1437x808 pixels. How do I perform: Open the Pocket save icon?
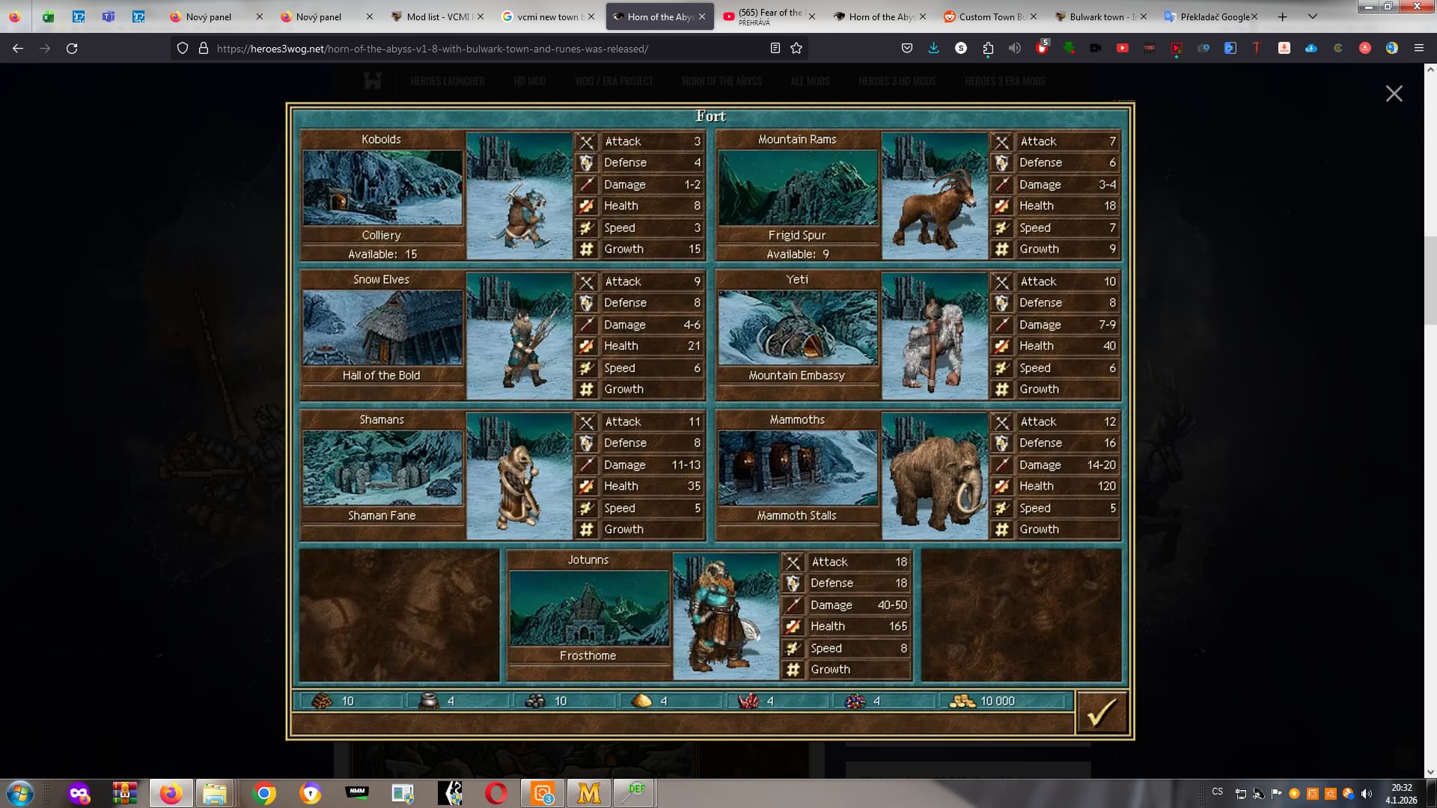coord(907,49)
